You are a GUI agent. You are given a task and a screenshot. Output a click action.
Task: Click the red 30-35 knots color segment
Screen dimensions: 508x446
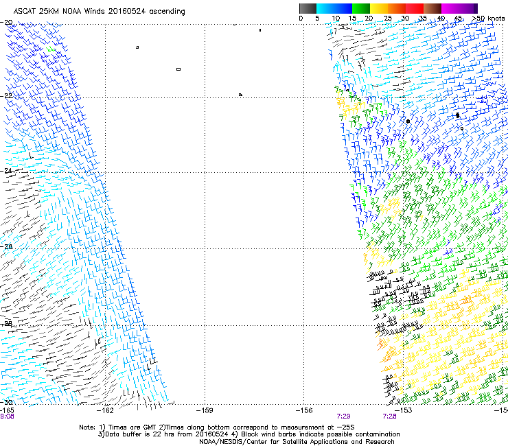[x=415, y=8]
